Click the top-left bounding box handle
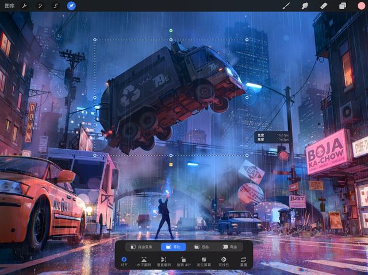 pos(95,40)
